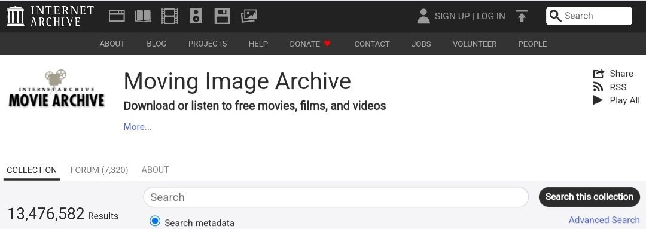The width and height of the screenshot is (646, 229).
Task: Click the Search this collection button
Action: 590,197
